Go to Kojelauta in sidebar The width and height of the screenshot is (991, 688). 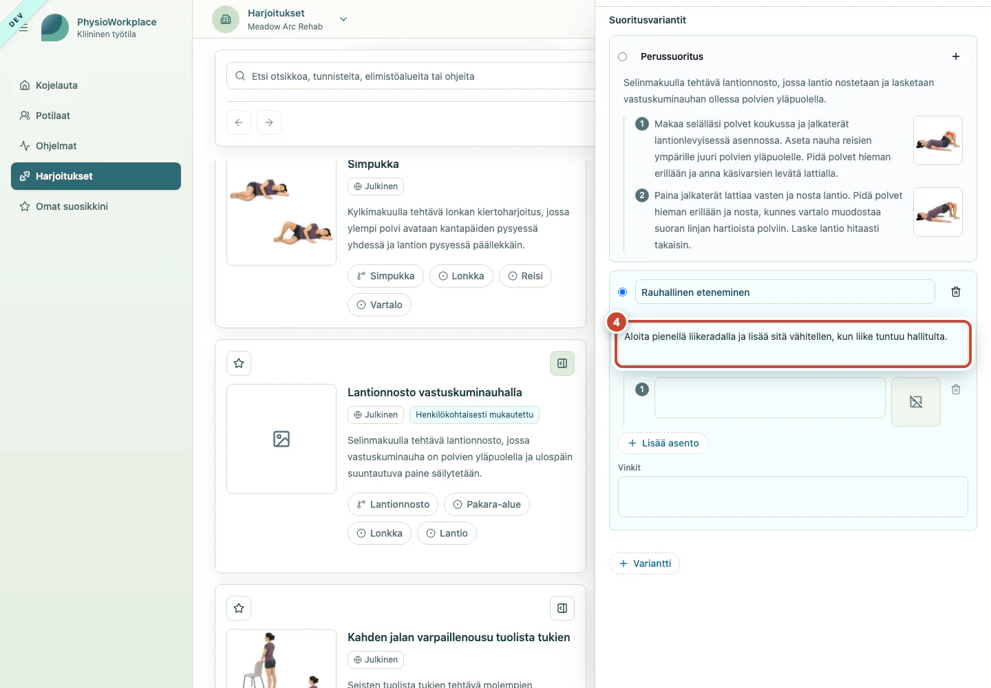pyautogui.click(x=96, y=85)
